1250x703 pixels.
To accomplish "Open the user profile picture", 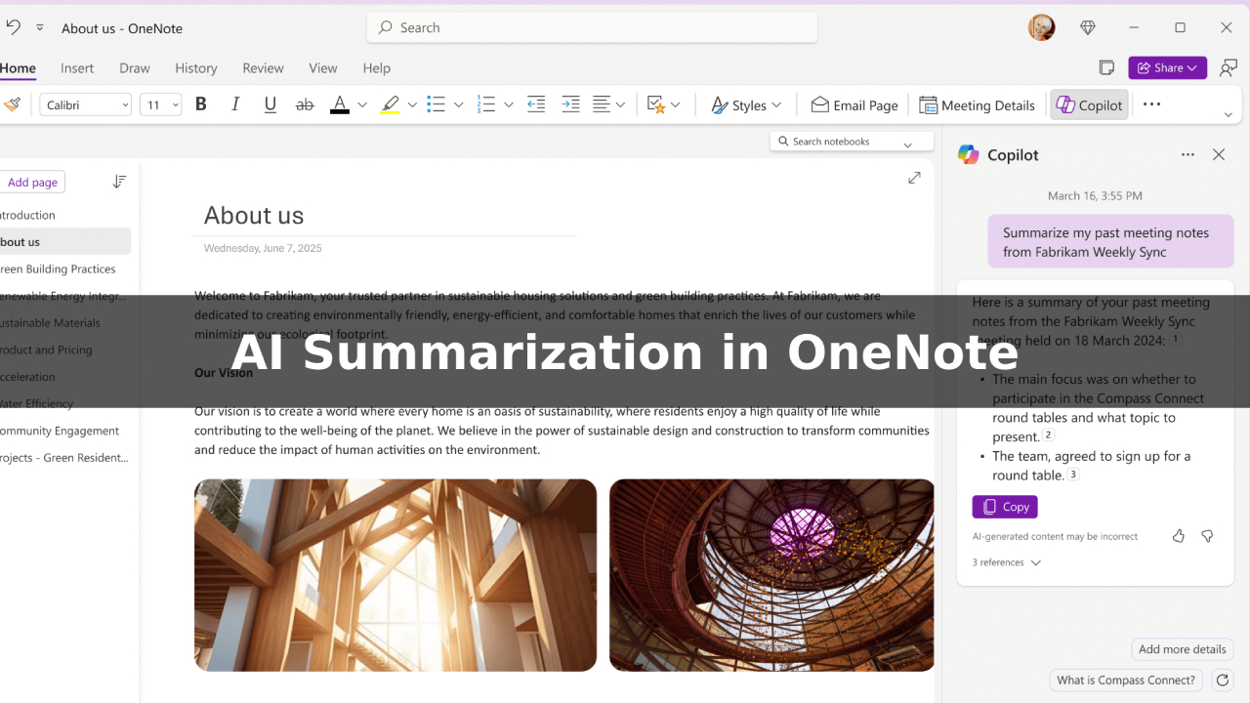I will [1042, 27].
